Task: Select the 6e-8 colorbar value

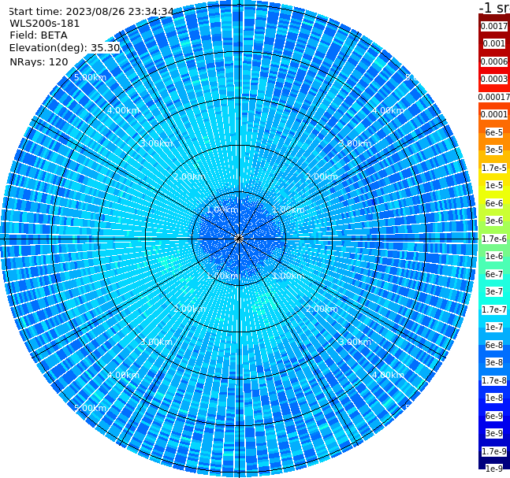Action: click(x=494, y=345)
